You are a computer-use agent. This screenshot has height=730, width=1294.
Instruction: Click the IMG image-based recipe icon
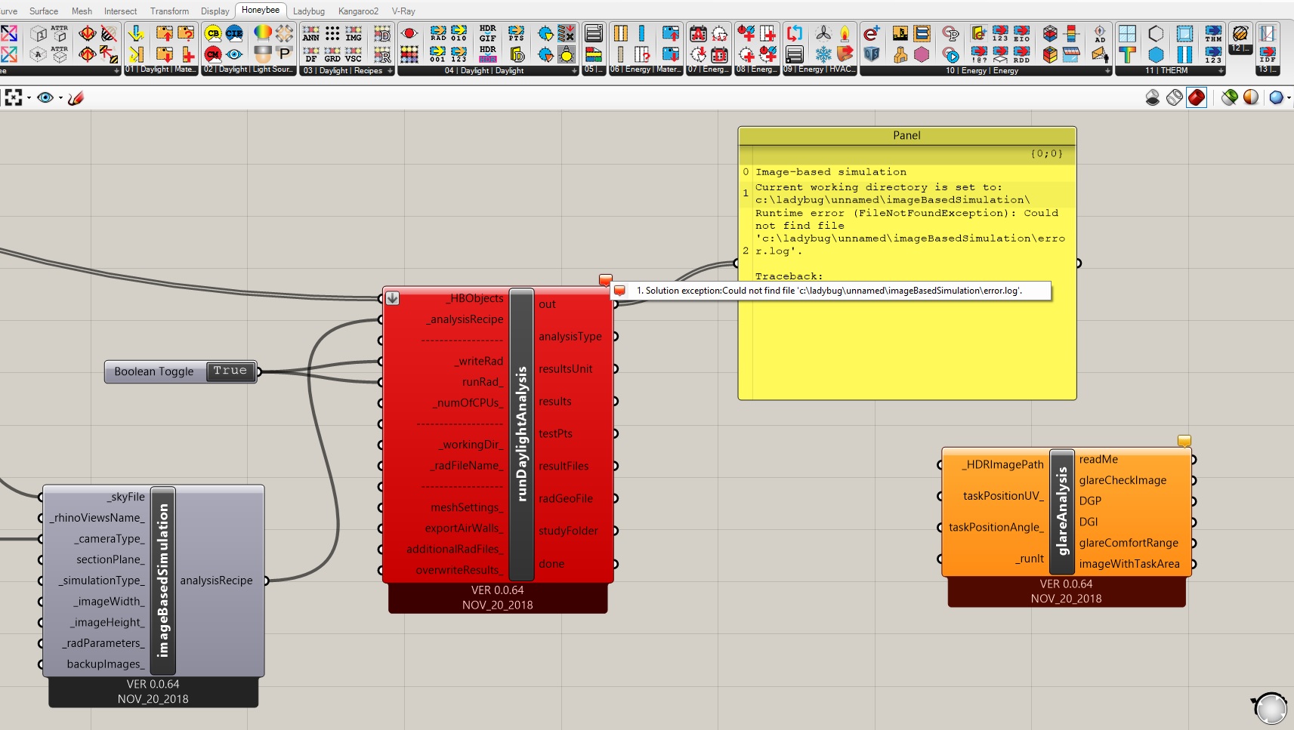click(x=354, y=34)
